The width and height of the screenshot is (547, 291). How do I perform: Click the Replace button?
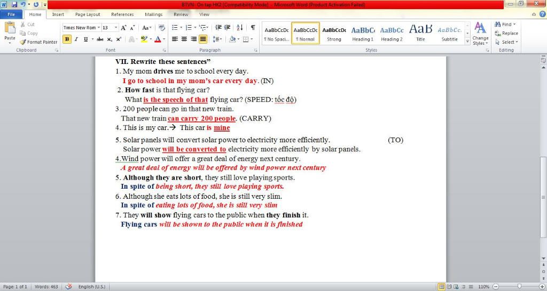pos(506,33)
